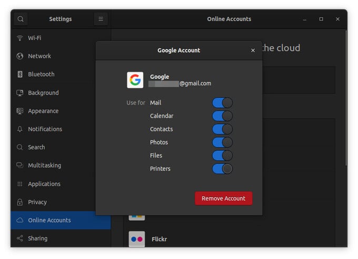The height and width of the screenshot is (259, 358).
Task: Click the Mail label in dialog
Action: click(x=155, y=103)
